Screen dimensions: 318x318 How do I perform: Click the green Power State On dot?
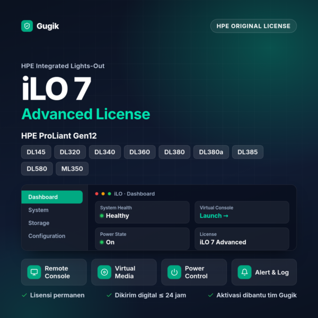(x=102, y=242)
